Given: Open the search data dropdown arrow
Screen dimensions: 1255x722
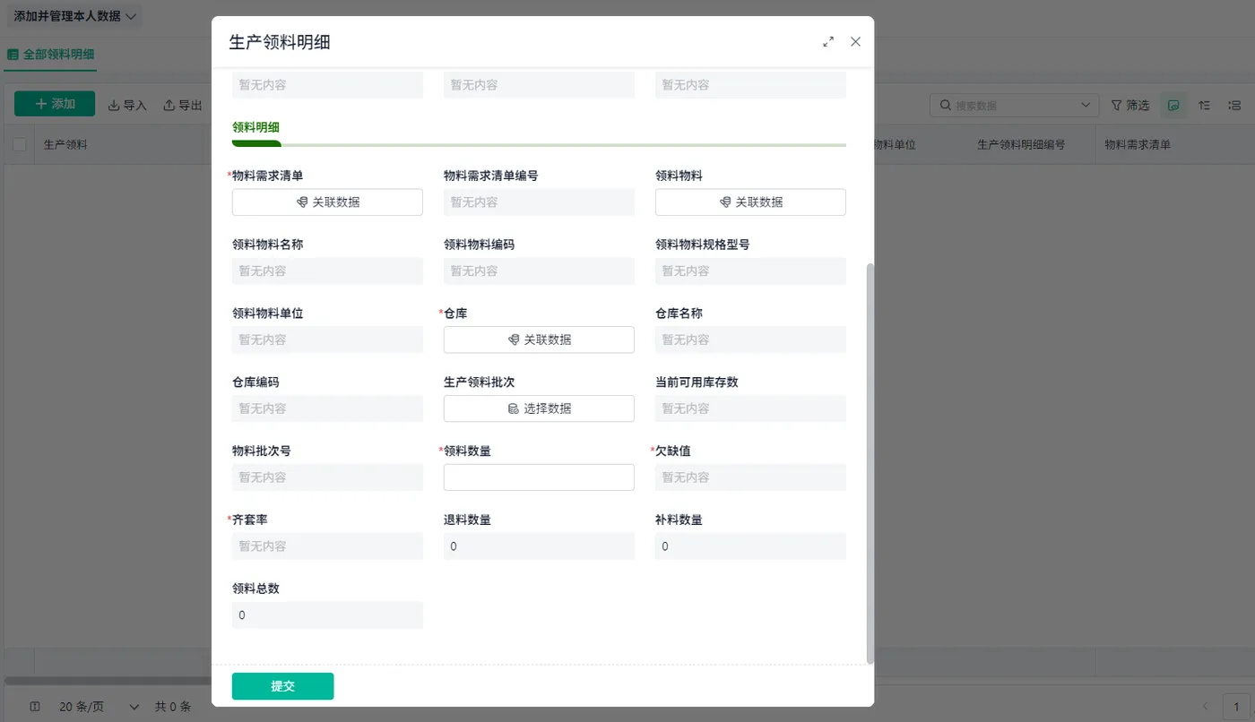Looking at the screenshot, I should (1087, 106).
